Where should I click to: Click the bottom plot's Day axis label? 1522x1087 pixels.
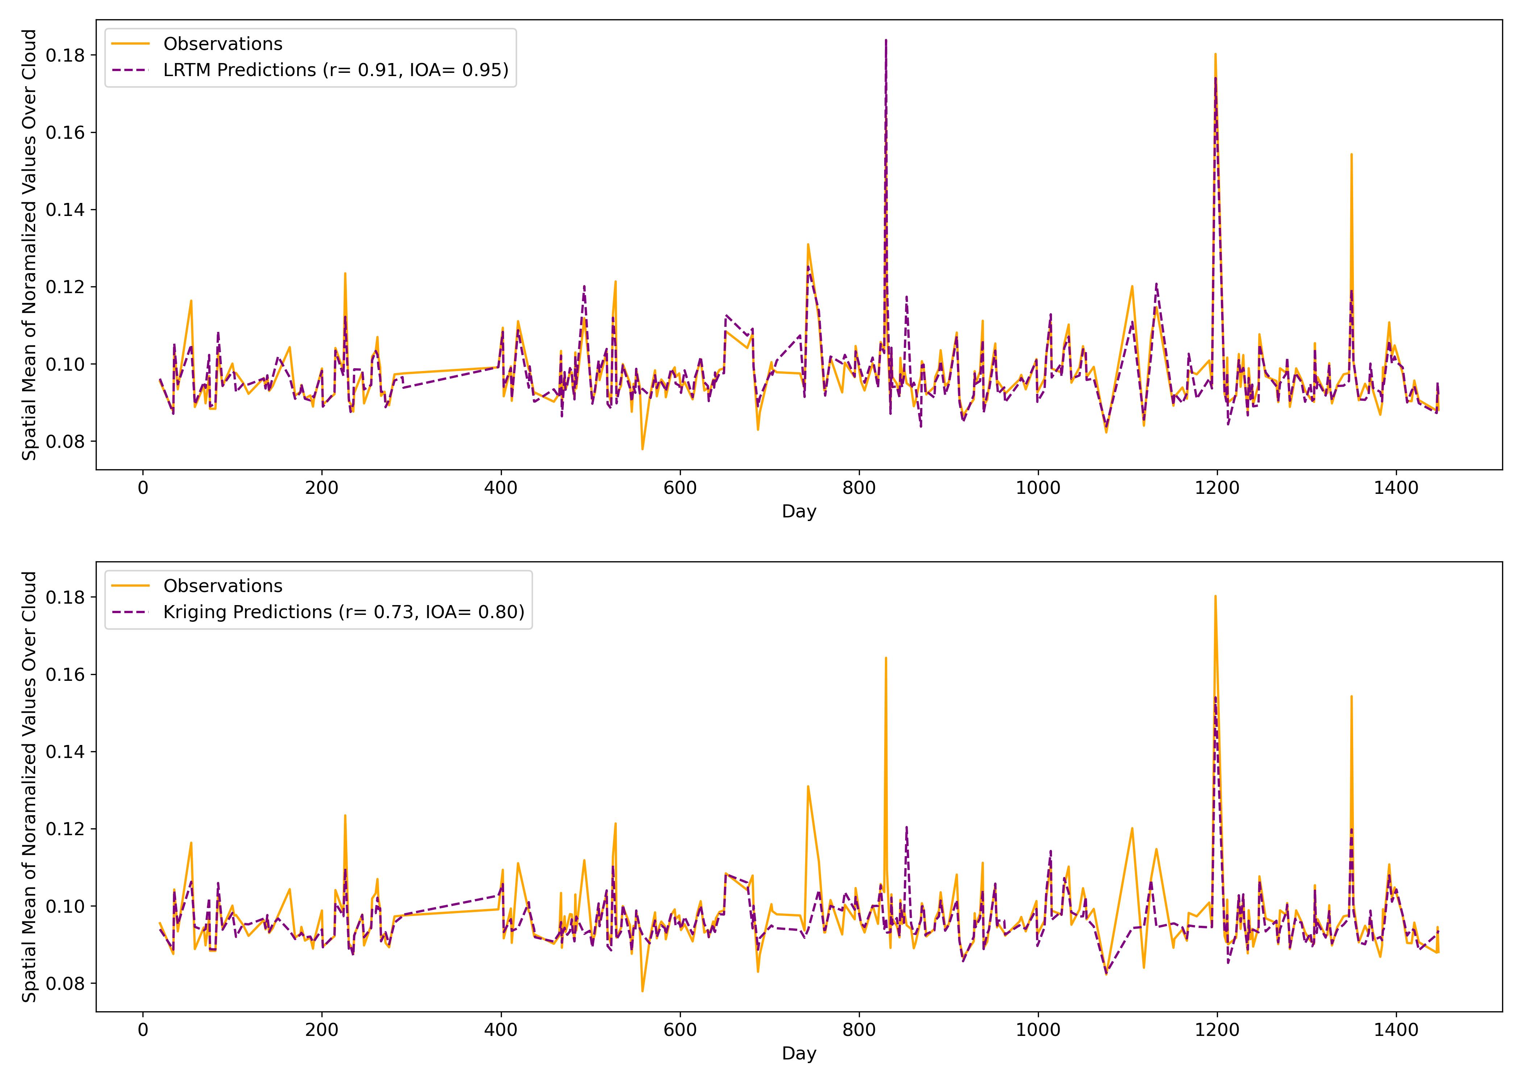(x=799, y=1054)
